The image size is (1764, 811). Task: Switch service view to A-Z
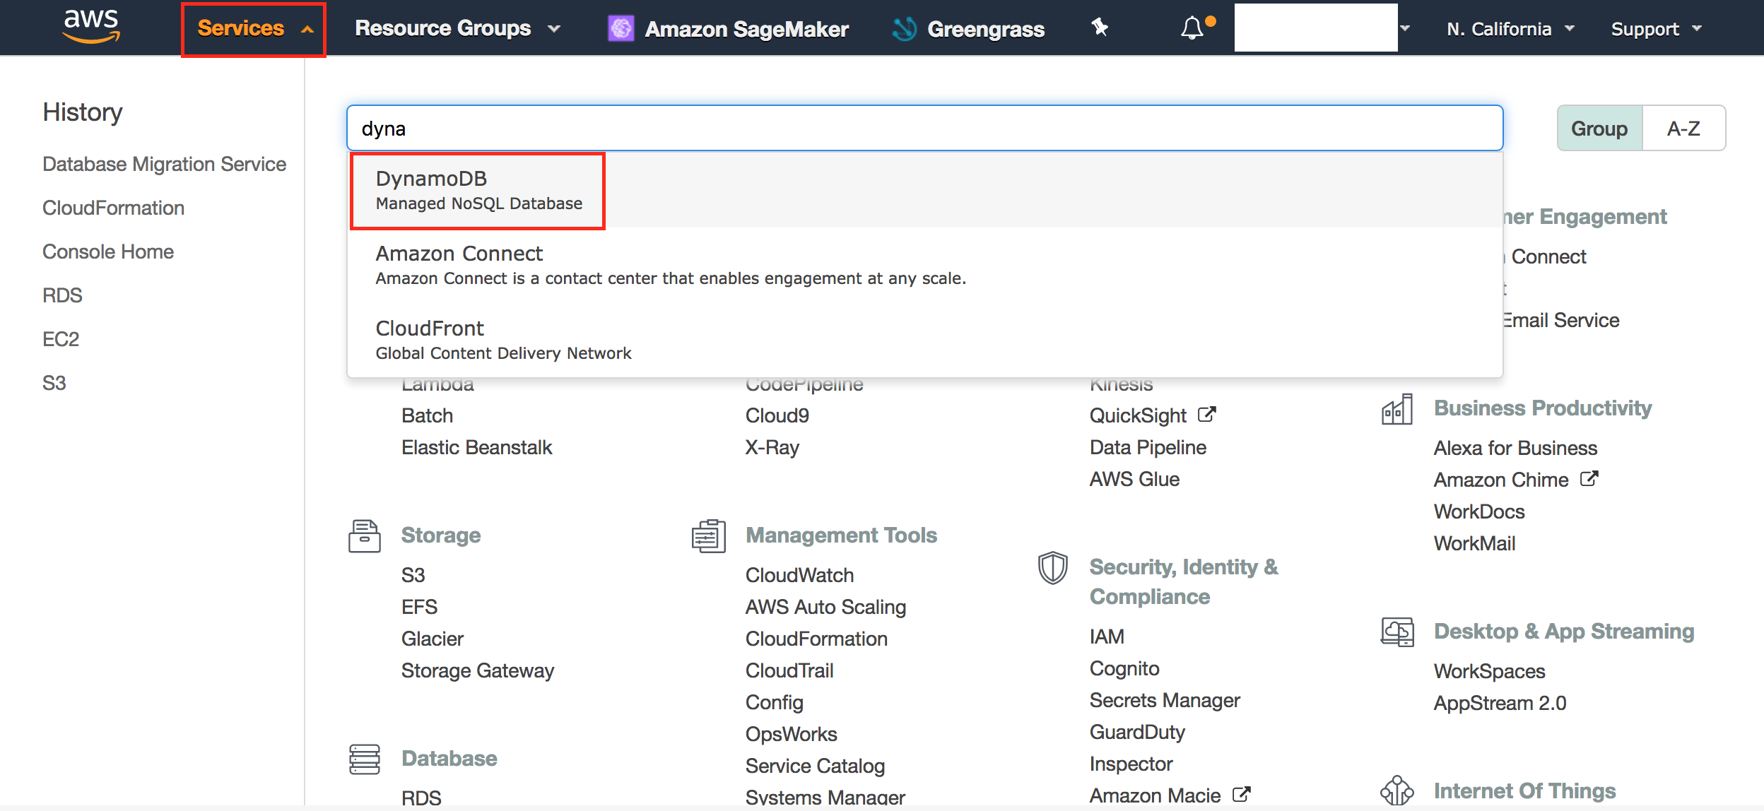(1683, 129)
